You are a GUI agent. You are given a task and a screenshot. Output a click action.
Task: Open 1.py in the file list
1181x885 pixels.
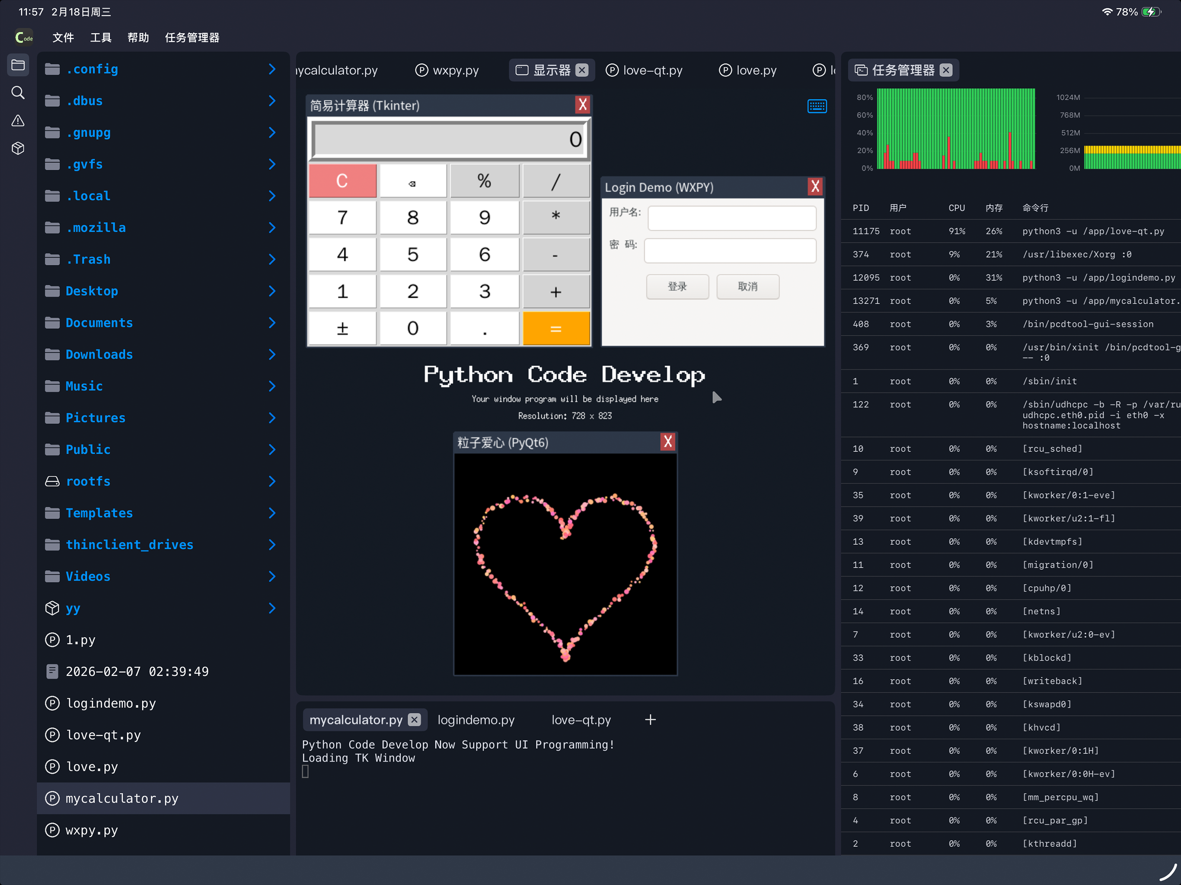tap(163, 640)
